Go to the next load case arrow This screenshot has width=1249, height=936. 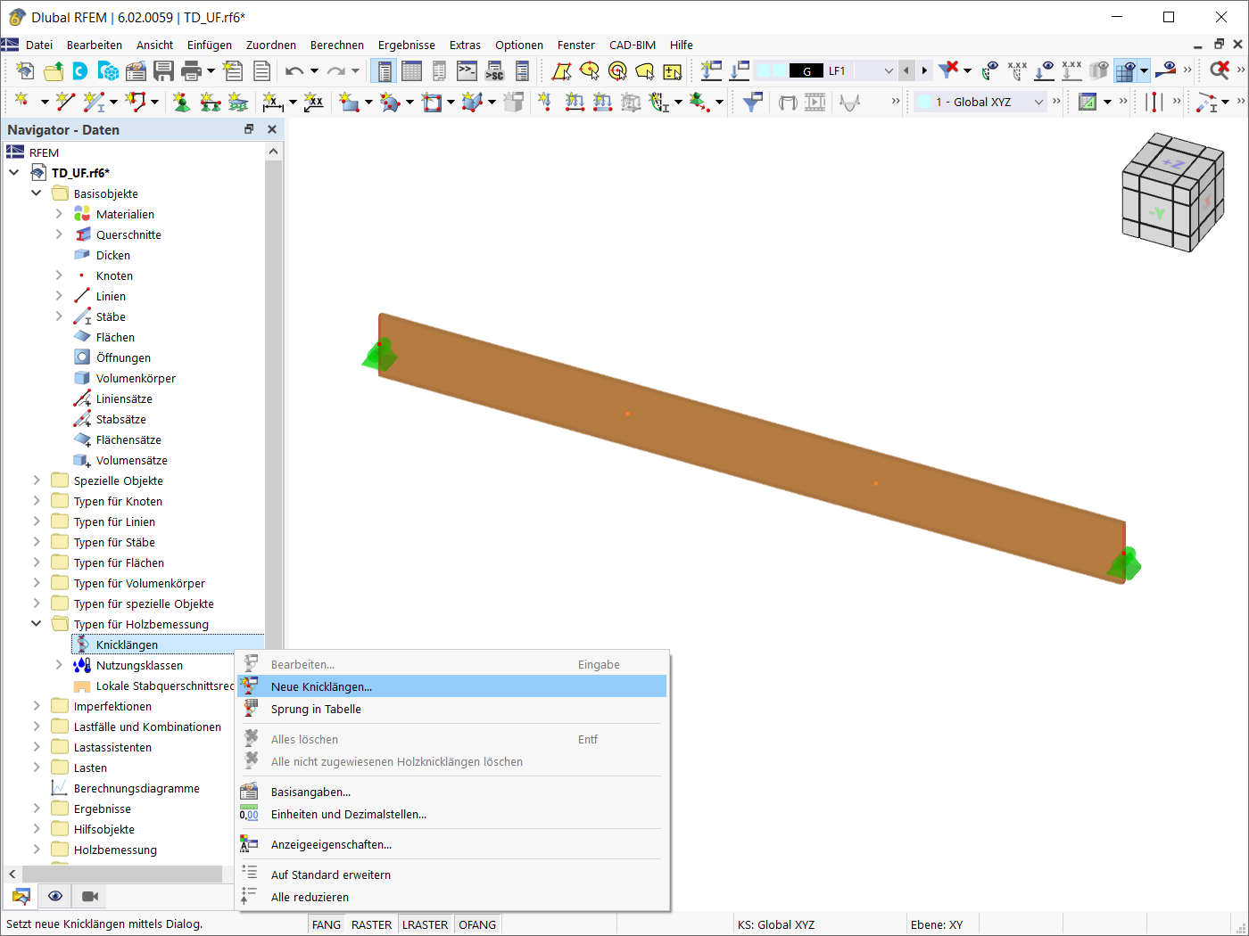[x=924, y=70]
